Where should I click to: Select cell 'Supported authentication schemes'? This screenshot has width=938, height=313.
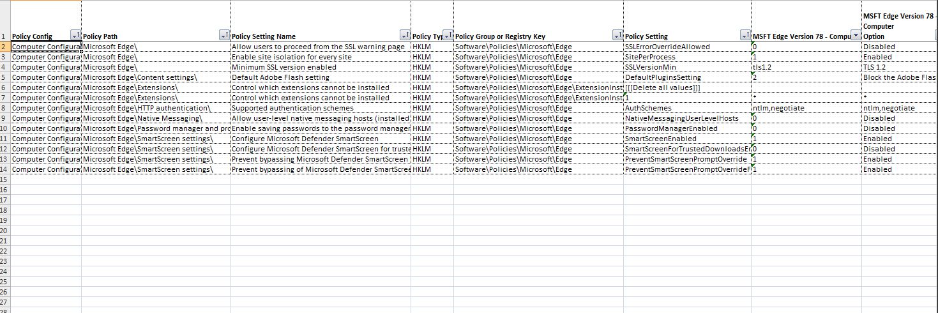tap(321, 108)
